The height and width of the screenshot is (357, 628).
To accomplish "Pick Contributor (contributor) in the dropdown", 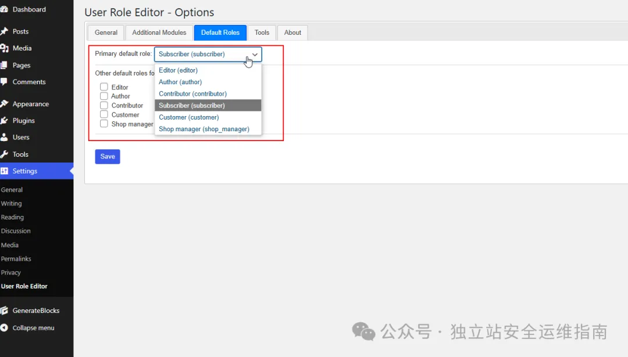I will (208, 94).
